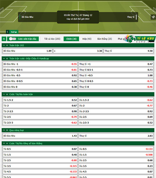Pick Xỉu 2-2.5 at 0.92
This screenshot has width=156, height=178.
(116, 111)
